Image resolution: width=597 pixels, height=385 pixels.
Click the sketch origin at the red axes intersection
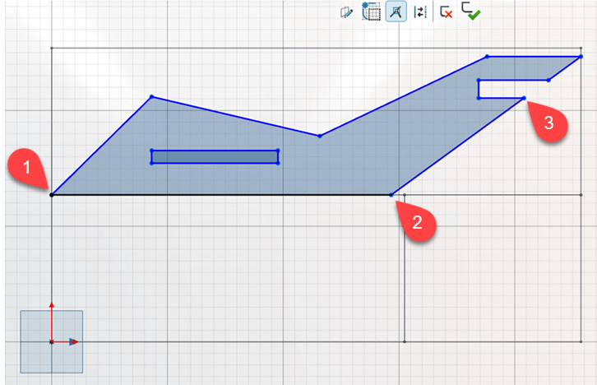click(x=52, y=342)
